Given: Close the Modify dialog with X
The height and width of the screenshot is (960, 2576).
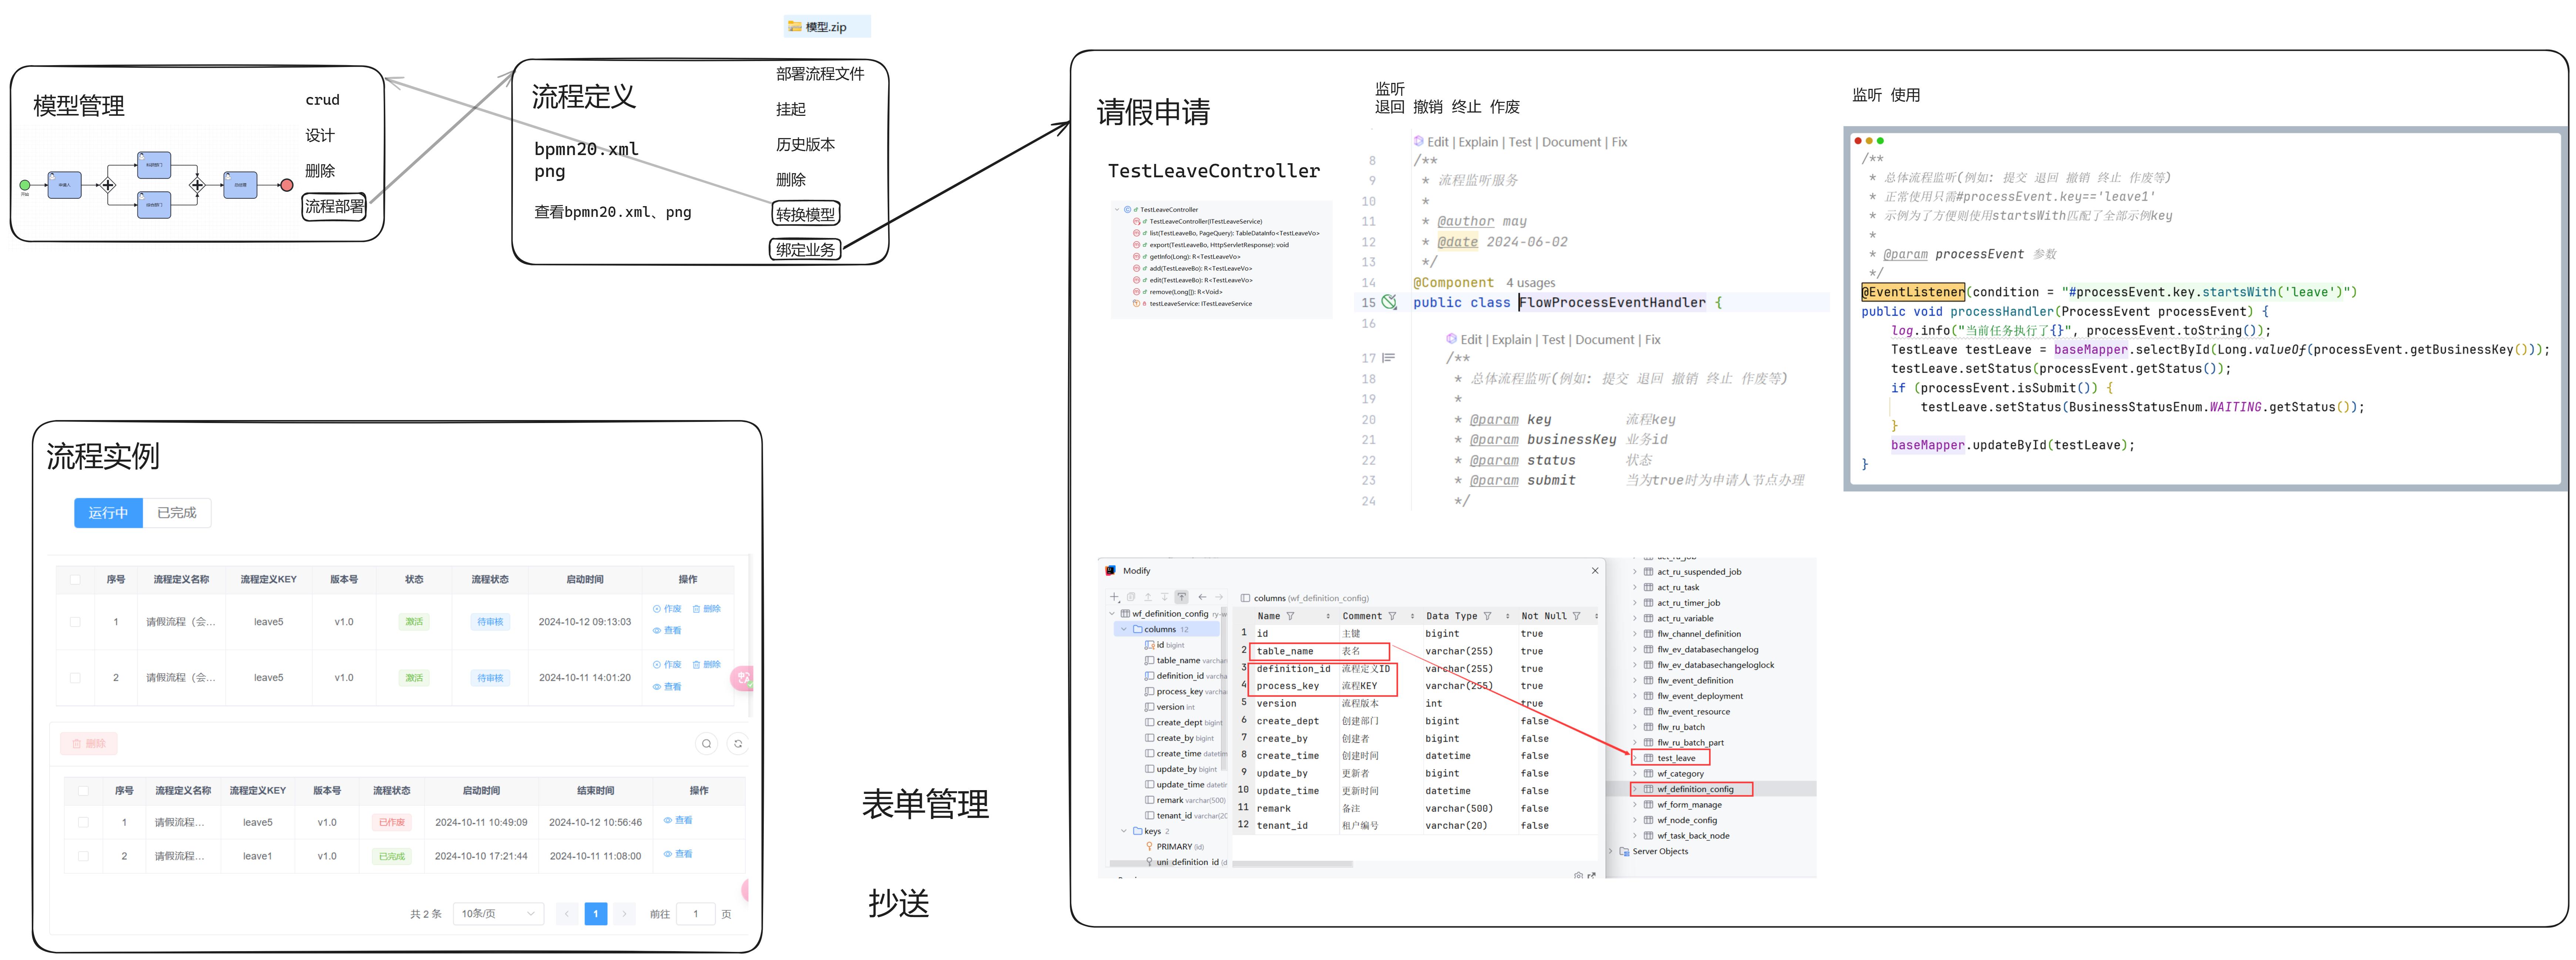Looking at the screenshot, I should [1595, 571].
